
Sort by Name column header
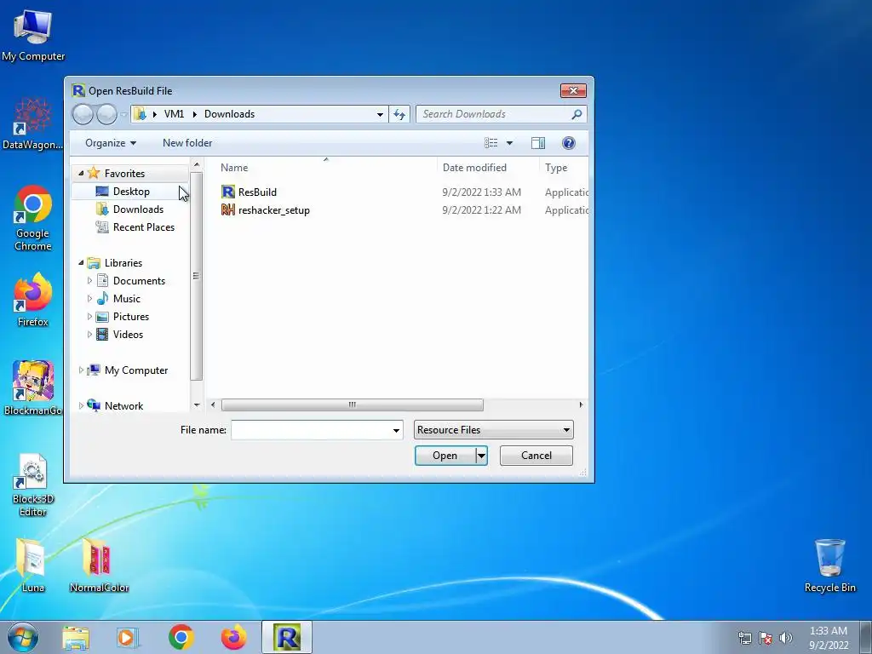234,168
